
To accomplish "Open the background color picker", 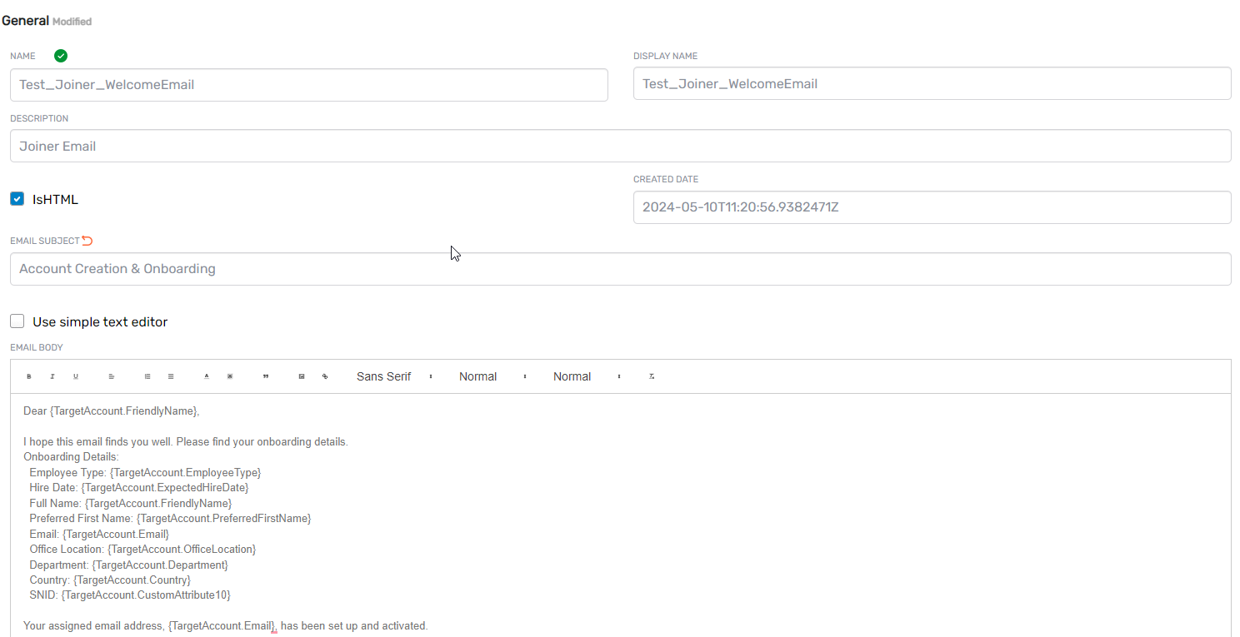I will point(229,376).
